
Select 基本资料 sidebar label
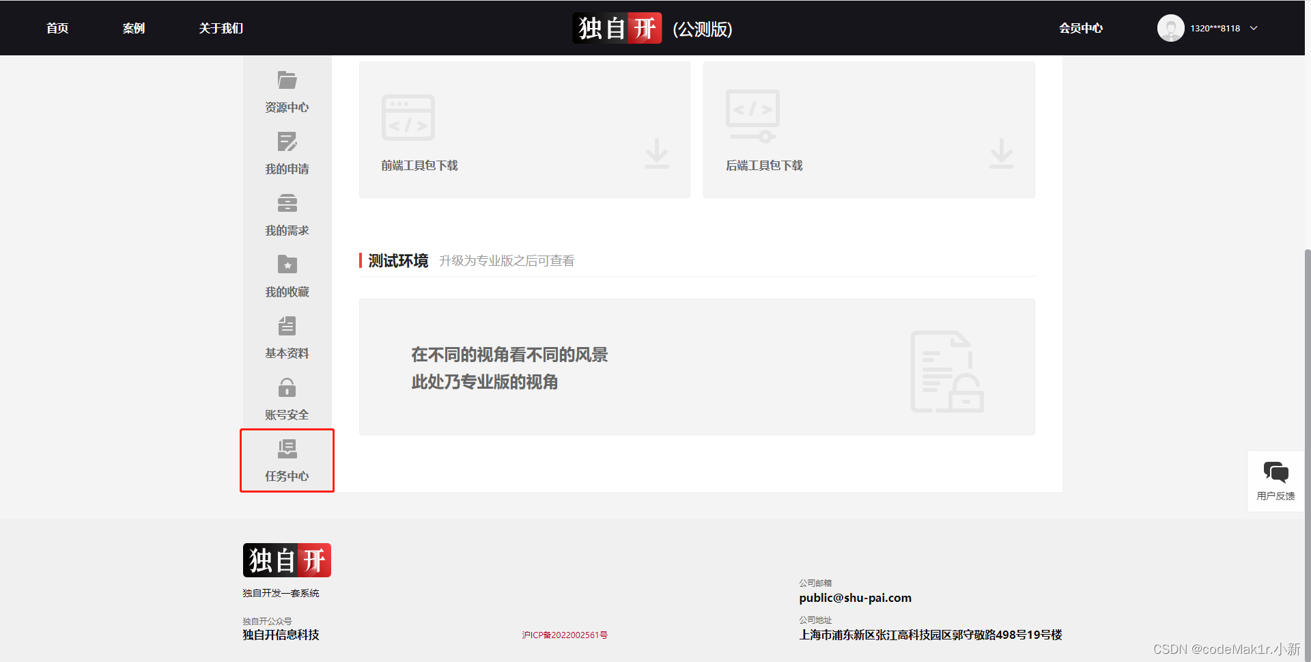coord(287,353)
